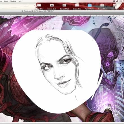Screen dimensions: 124x124
Task: Click the Rough.psd document icon in the title bar
Action: pyautogui.click(x=22, y=11)
